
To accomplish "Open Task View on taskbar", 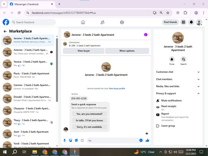I will pyautogui.click(x=24, y=152).
